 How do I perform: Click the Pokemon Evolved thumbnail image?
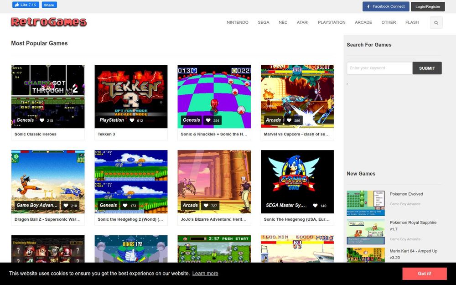[366, 203]
